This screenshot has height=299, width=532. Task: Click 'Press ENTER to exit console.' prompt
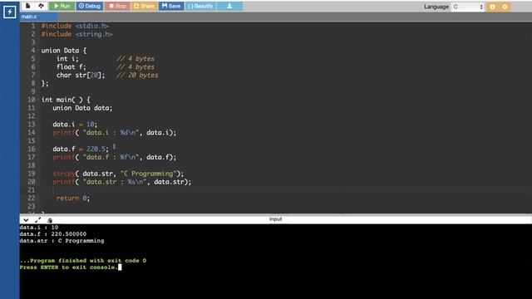tap(69, 267)
